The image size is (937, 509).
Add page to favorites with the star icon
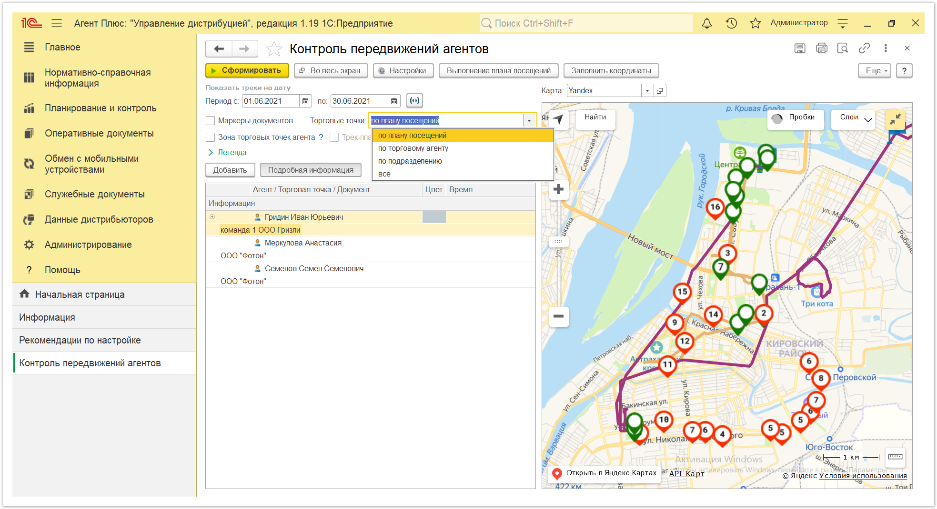pos(274,49)
